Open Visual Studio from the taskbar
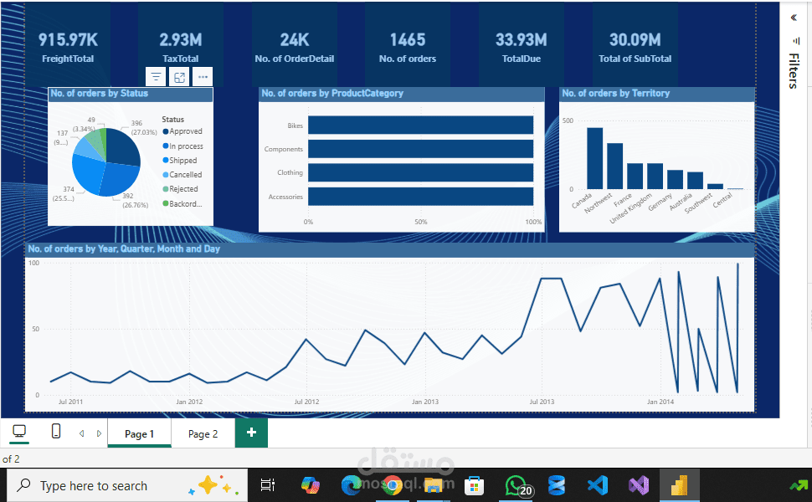The image size is (812, 502). pos(639,485)
